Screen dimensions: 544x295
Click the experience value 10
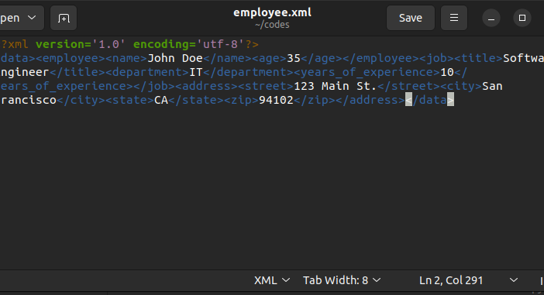(447, 72)
